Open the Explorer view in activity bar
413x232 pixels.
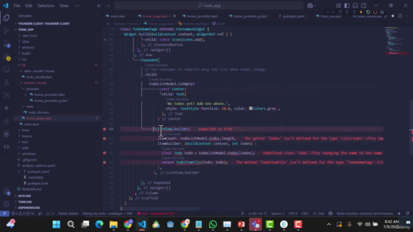(x=6, y=17)
